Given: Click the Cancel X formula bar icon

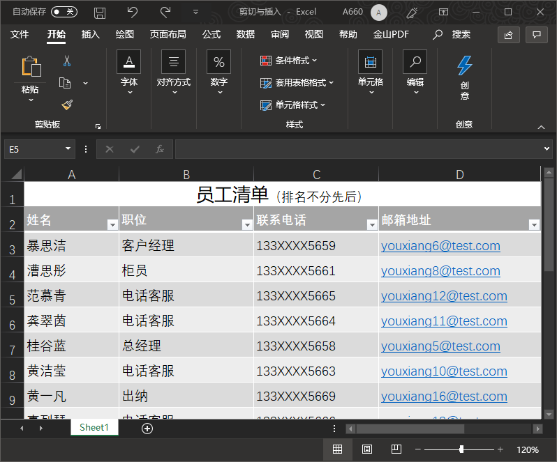Looking at the screenshot, I should click(x=110, y=149).
